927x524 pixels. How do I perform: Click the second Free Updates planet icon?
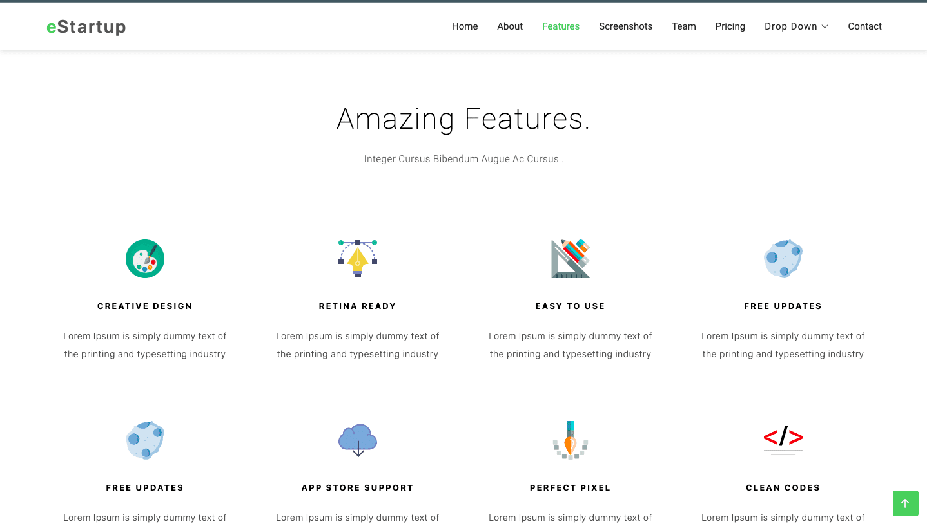[144, 440]
